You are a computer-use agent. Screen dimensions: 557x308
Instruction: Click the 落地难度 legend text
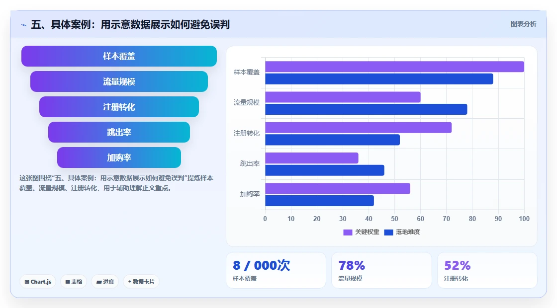(408, 232)
